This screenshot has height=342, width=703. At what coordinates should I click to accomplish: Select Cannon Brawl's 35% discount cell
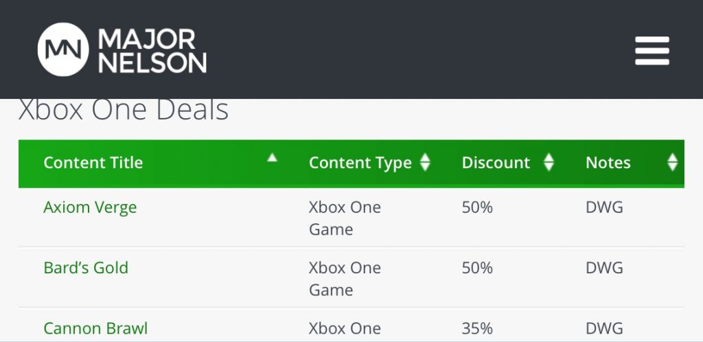click(x=477, y=328)
